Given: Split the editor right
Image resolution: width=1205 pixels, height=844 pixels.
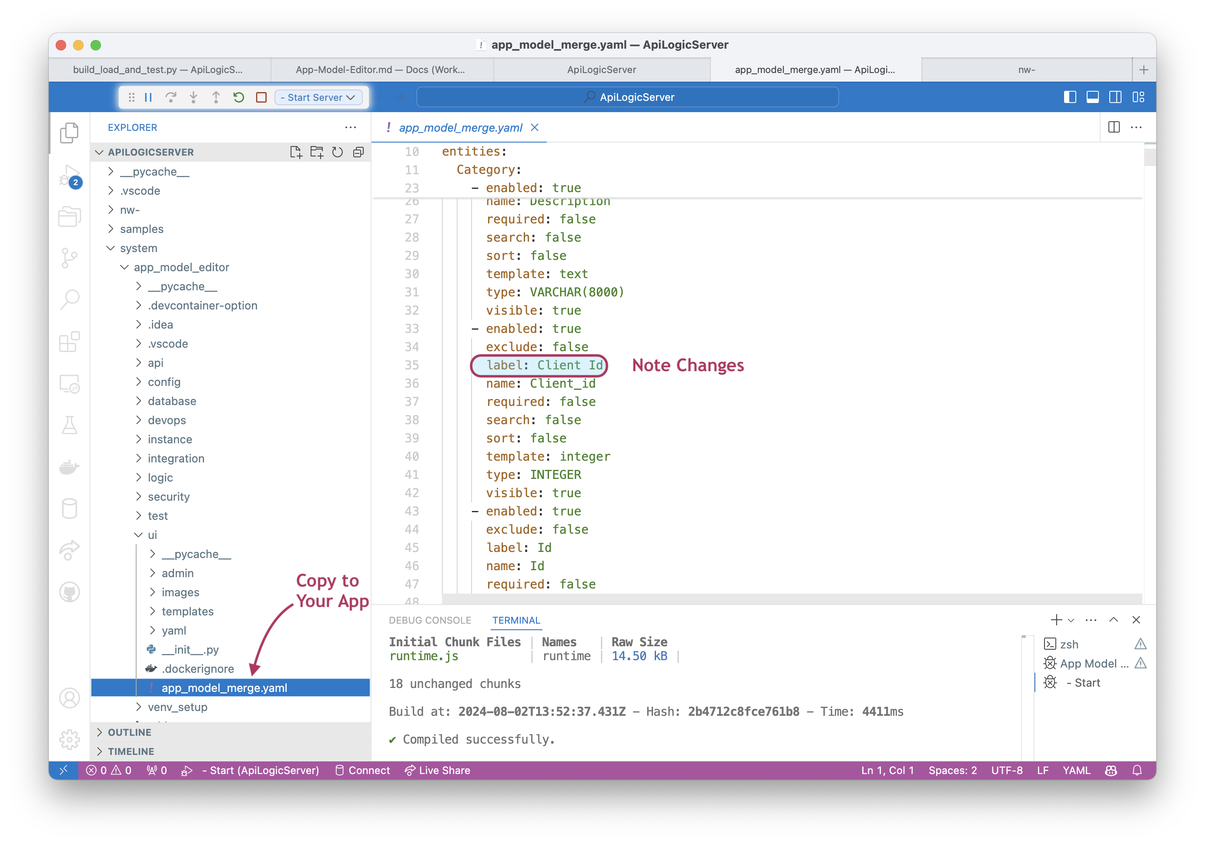Looking at the screenshot, I should pyautogui.click(x=1114, y=127).
